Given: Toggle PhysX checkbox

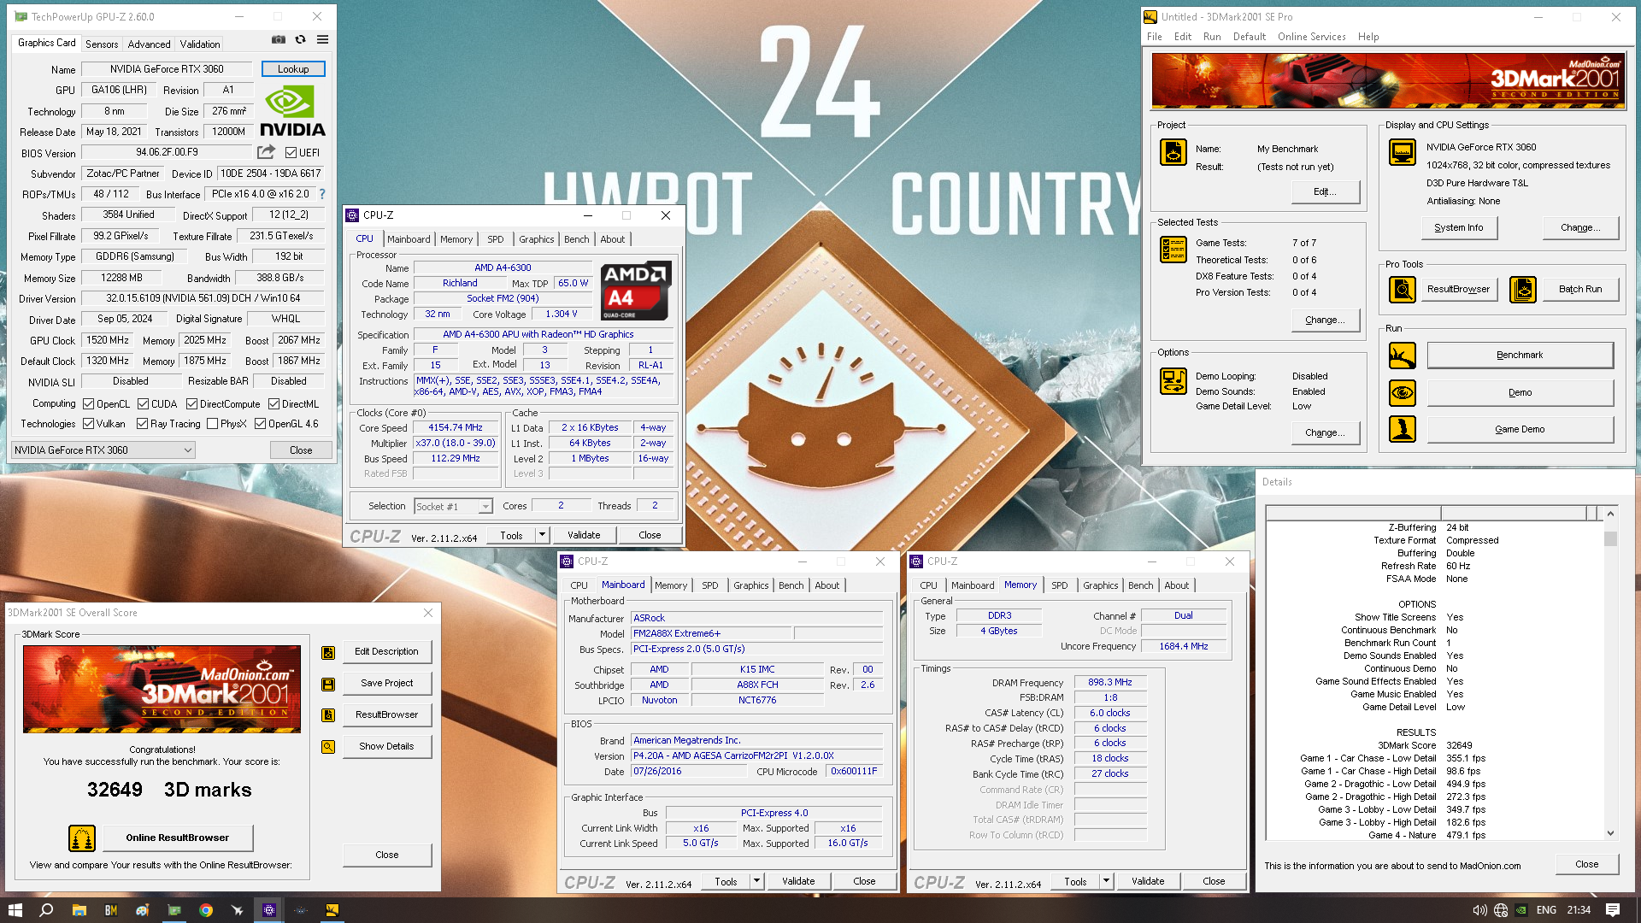Looking at the screenshot, I should coord(212,424).
